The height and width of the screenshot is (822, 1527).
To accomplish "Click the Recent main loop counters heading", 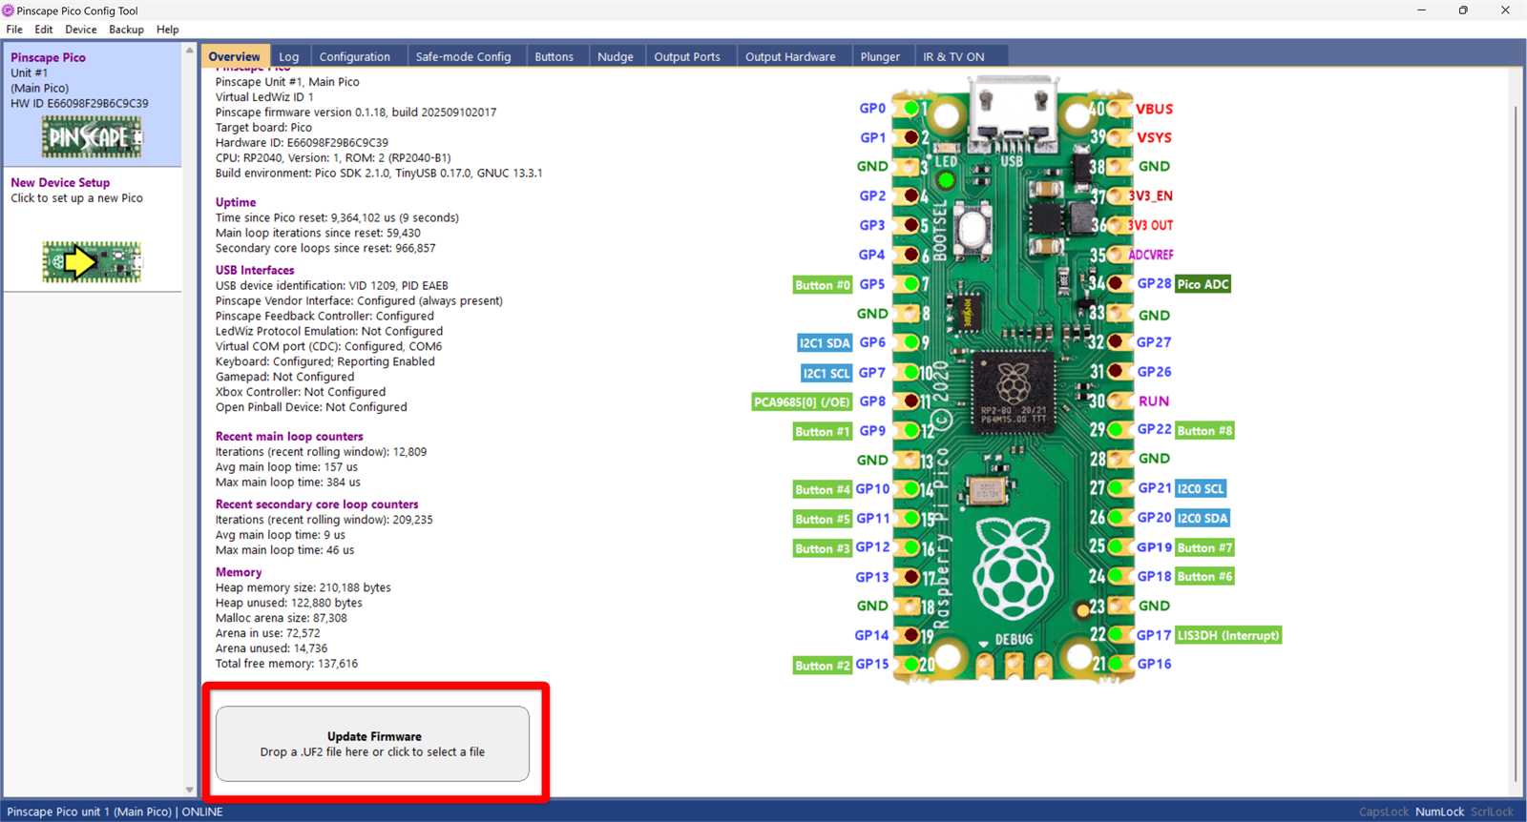I will (x=289, y=437).
